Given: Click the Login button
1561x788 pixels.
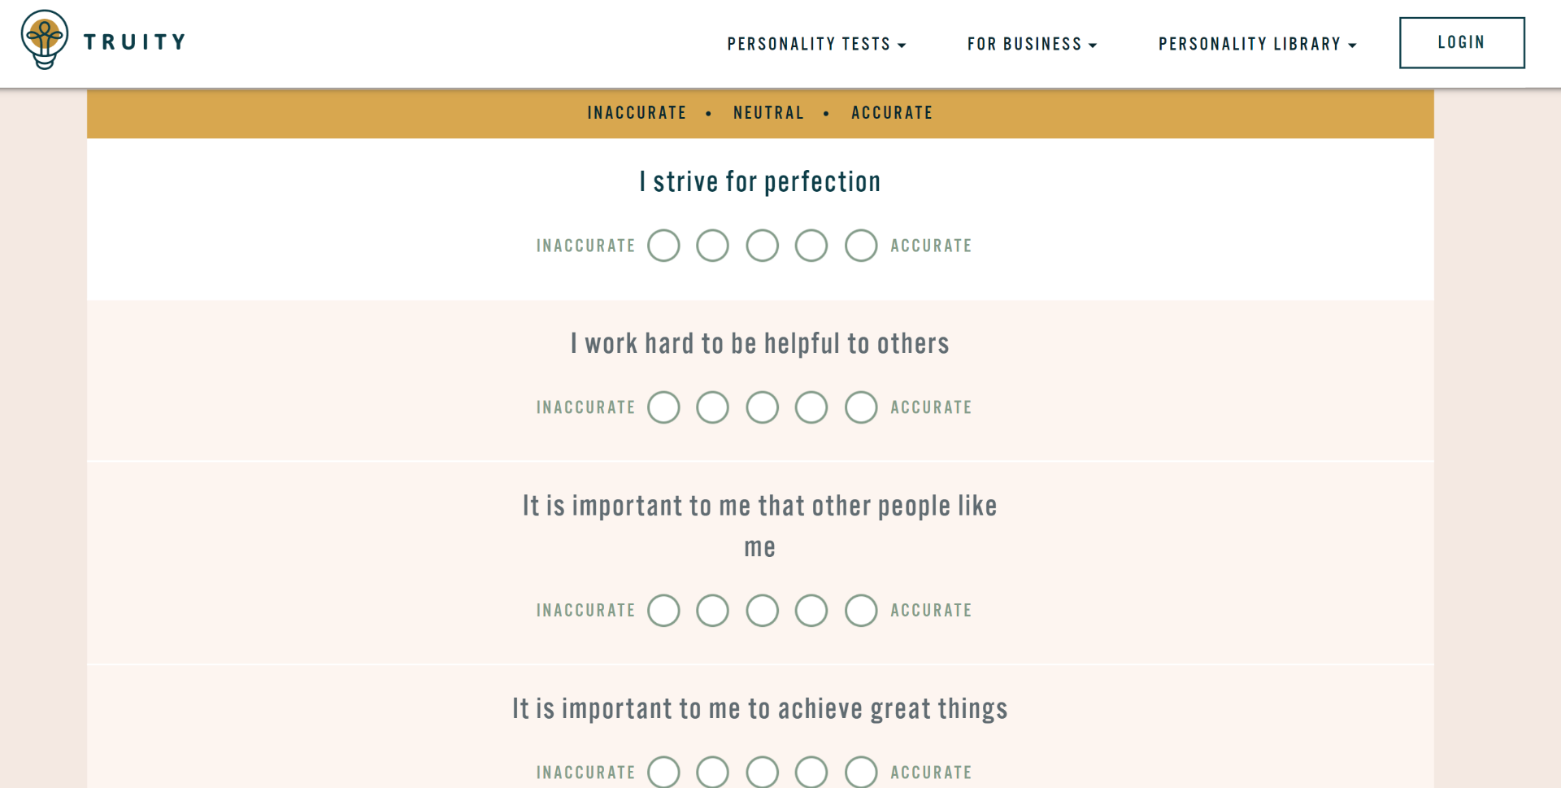Looking at the screenshot, I should click(1461, 42).
